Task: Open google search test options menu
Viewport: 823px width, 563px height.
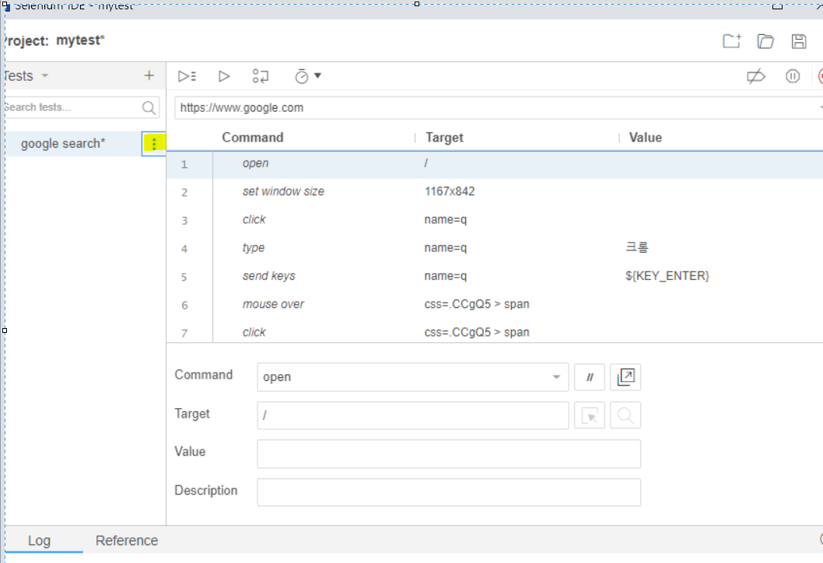Action: [154, 144]
